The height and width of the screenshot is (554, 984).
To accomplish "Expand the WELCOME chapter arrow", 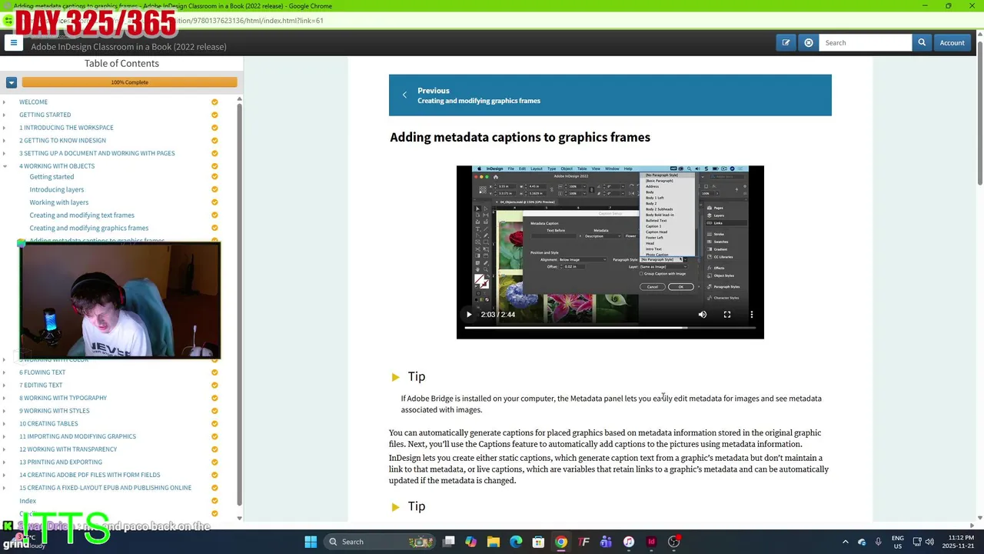I will coord(4,102).
